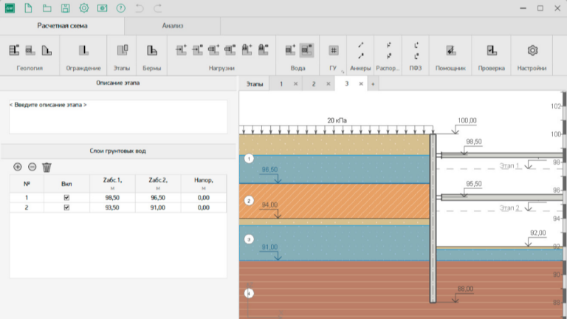Screen dimensions: 567x319
Task: Edit struts with bottom Распор icon
Action: coord(389,56)
